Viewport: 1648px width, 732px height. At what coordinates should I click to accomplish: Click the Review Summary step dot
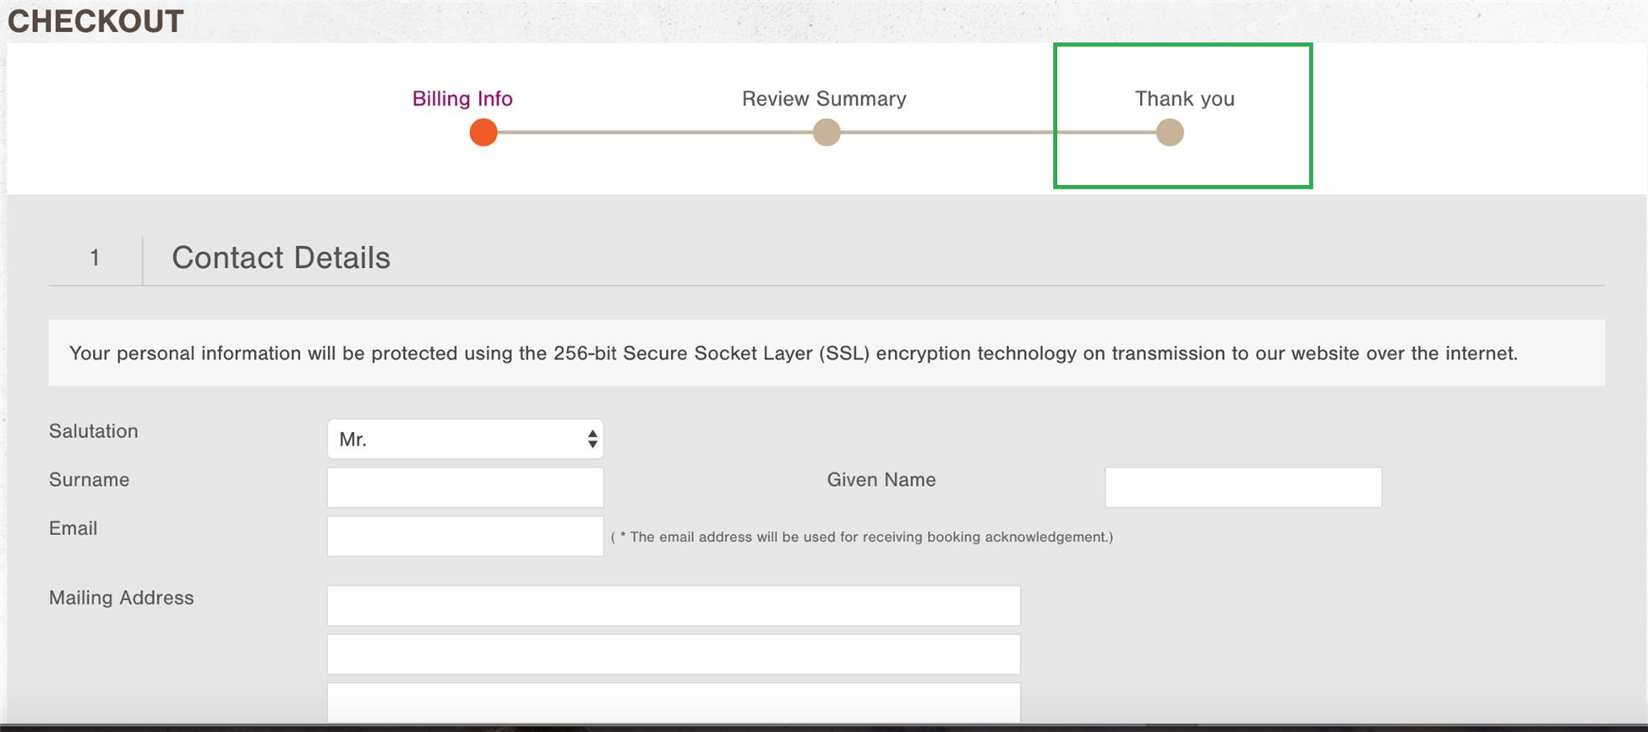point(827,133)
